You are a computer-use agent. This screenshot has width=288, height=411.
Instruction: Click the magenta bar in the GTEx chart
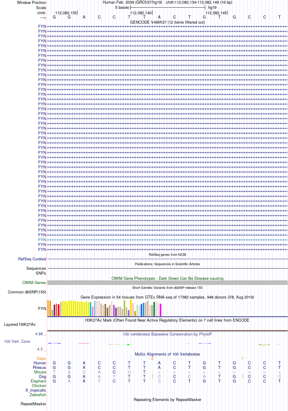point(161,310)
